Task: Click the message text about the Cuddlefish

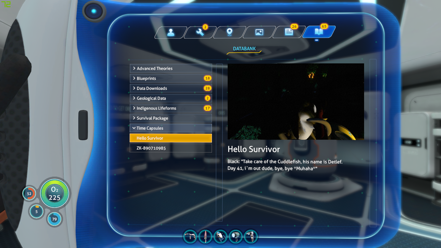Action: click(285, 165)
